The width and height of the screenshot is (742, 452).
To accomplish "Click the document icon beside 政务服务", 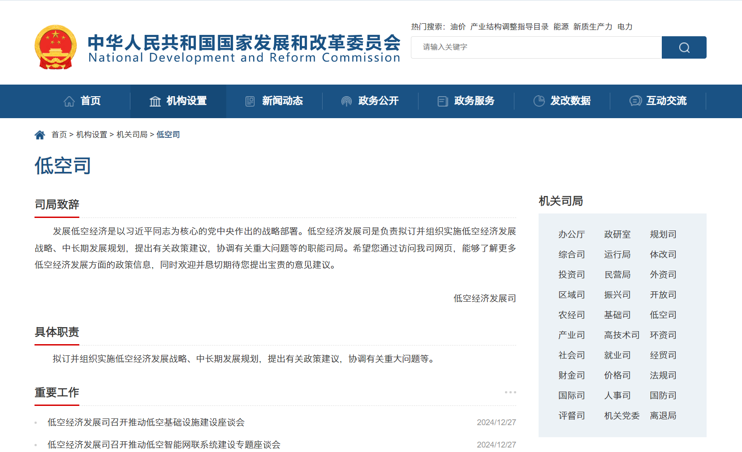I will pos(443,101).
